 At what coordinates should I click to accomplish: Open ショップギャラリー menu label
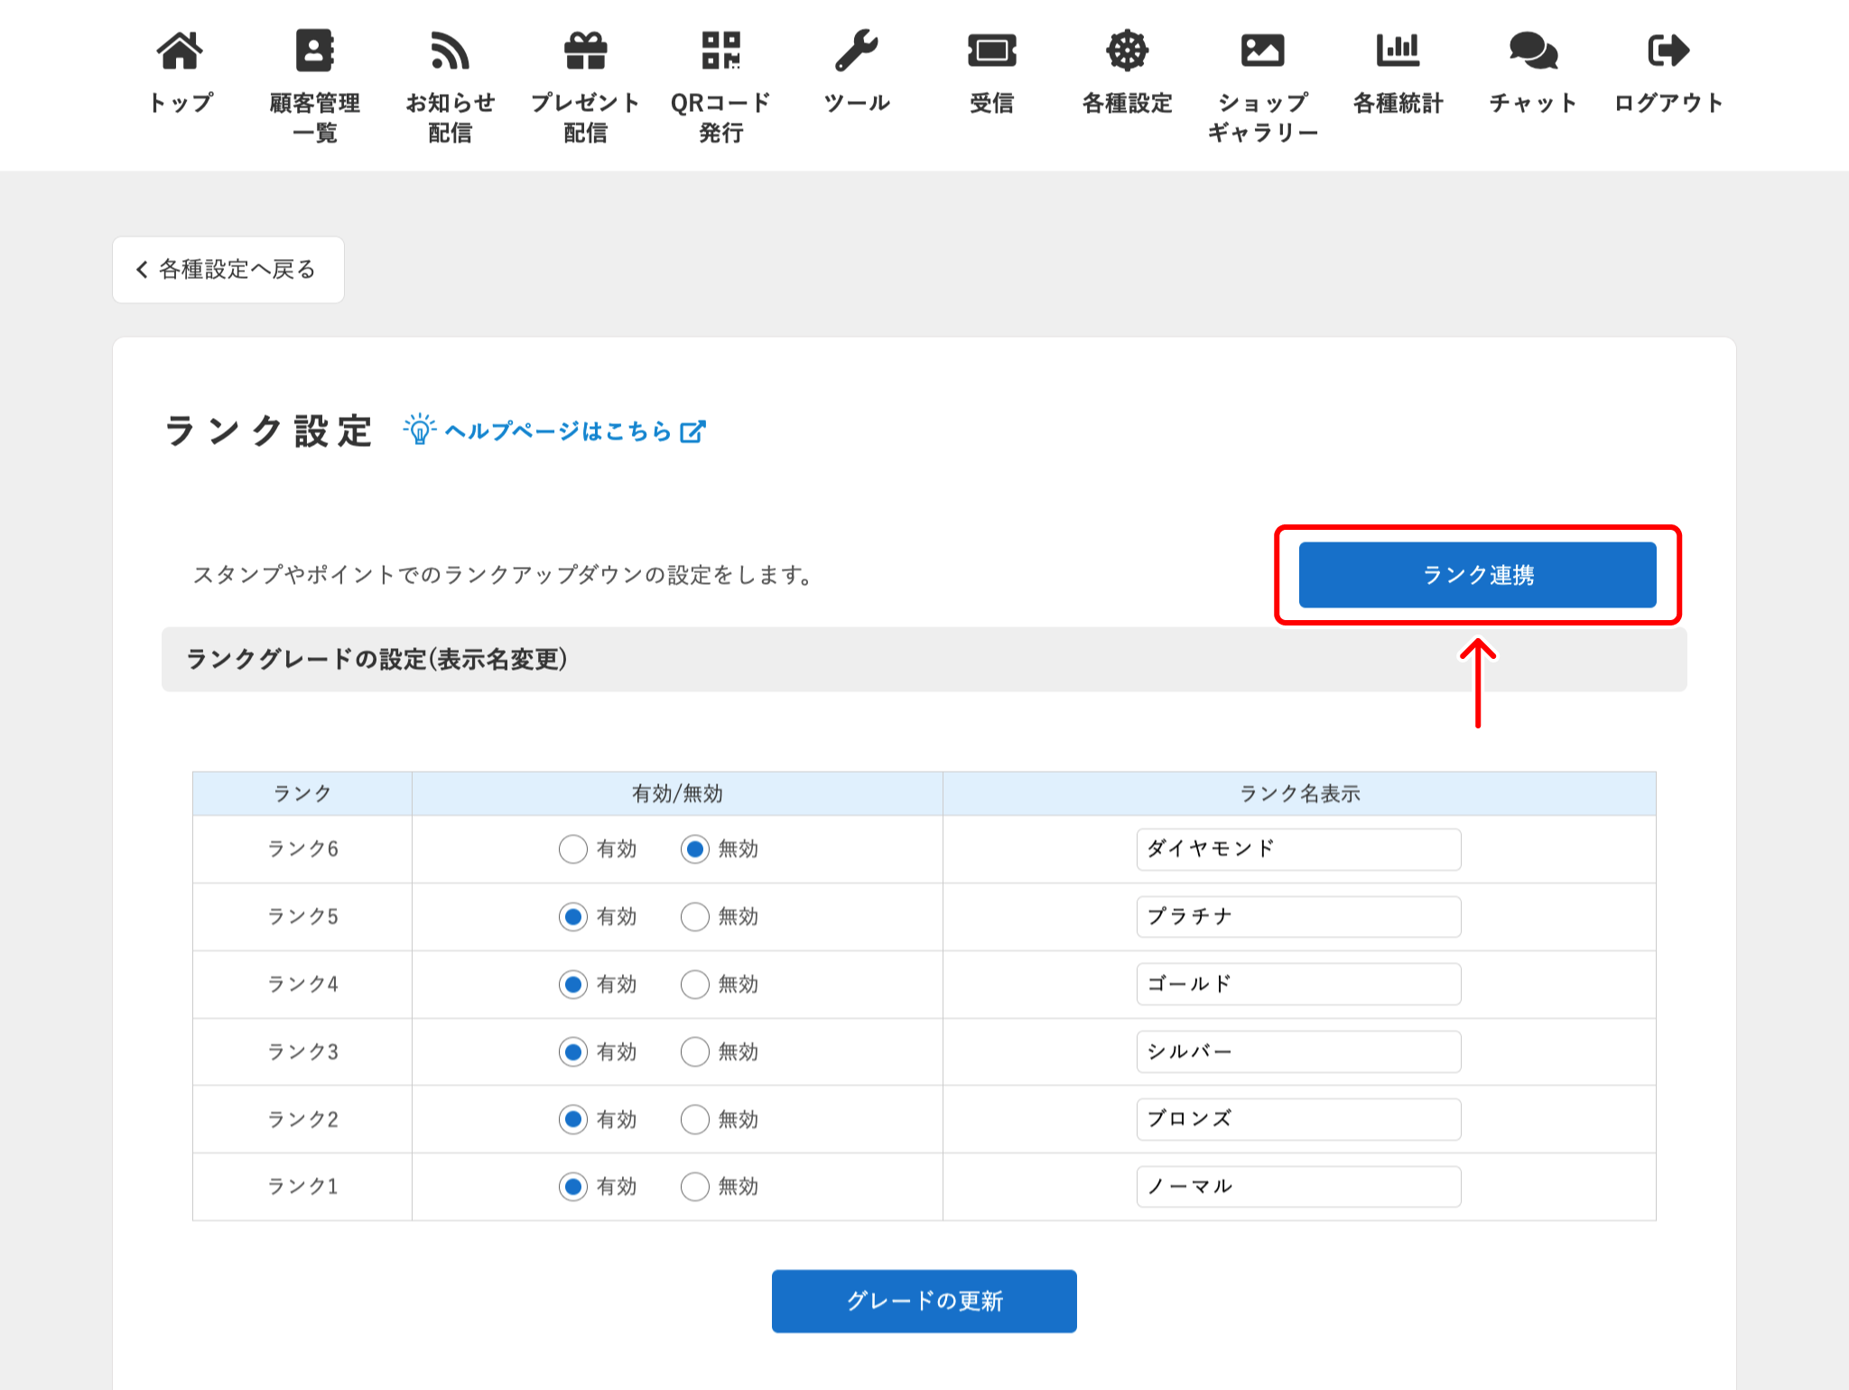(1263, 118)
